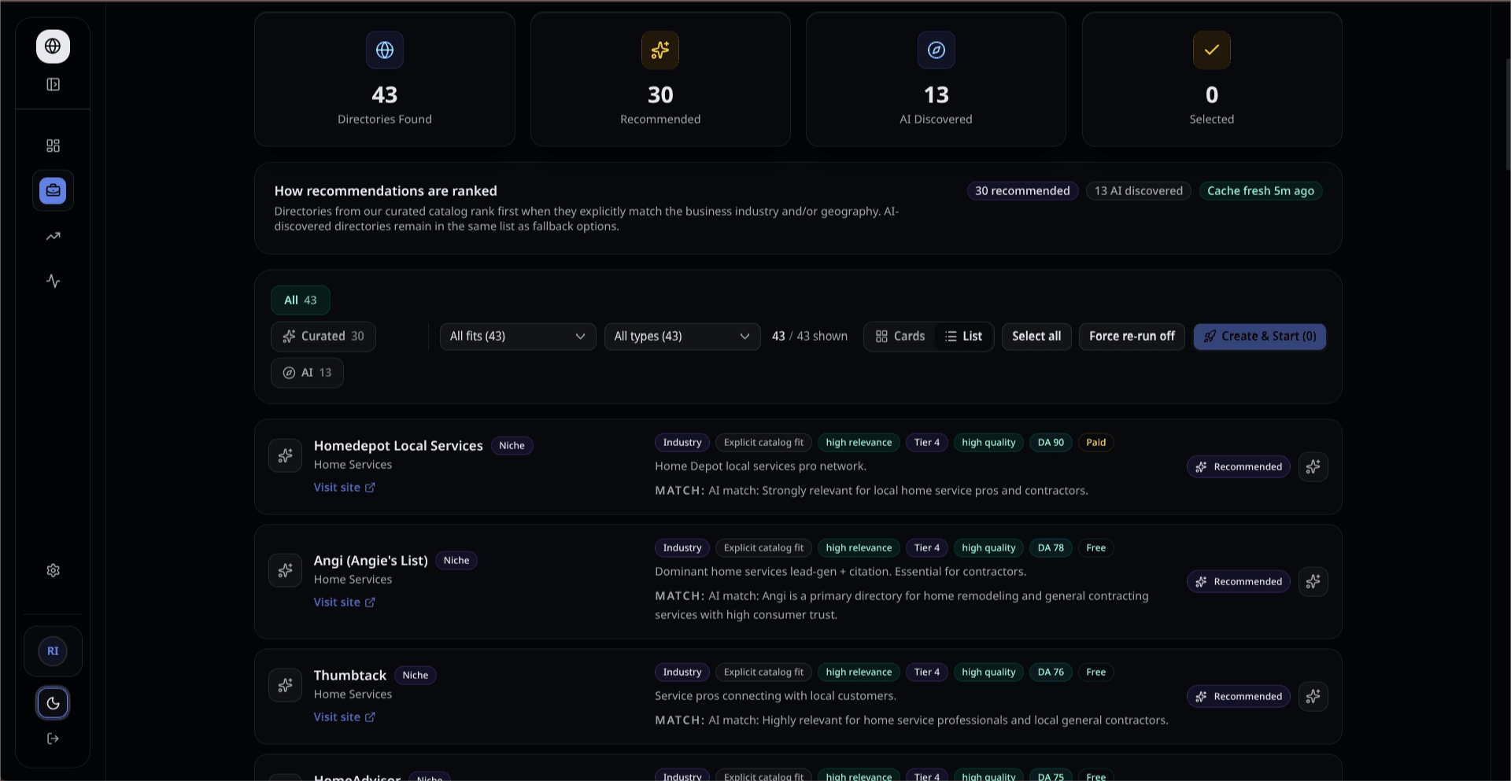Screen dimensions: 1511x781
Task: Select the AI 13 filter tab
Action: pyautogui.click(x=307, y=372)
